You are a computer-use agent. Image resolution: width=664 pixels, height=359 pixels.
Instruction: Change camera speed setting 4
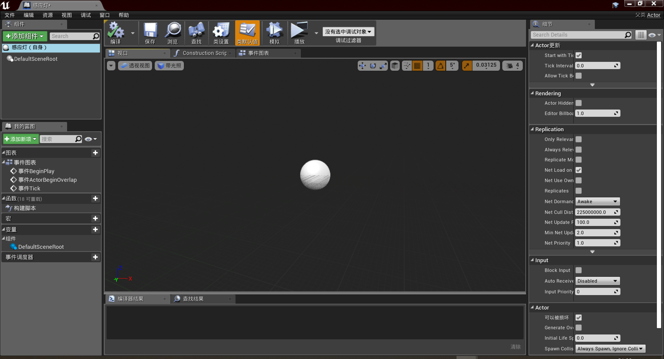click(513, 66)
